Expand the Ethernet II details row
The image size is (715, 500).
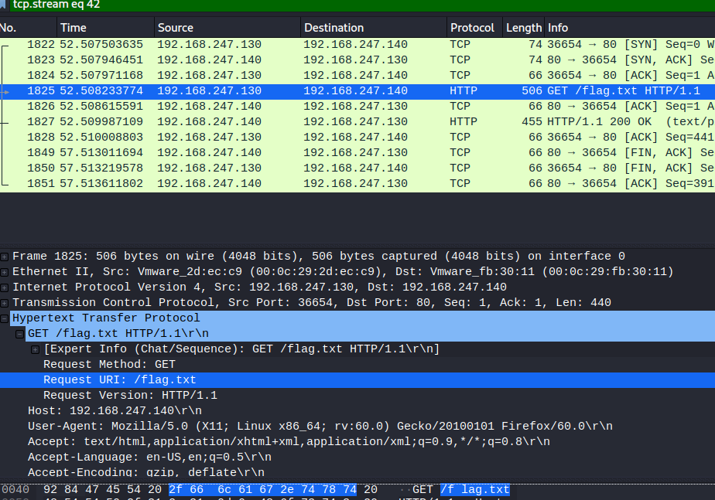[x=5, y=272]
